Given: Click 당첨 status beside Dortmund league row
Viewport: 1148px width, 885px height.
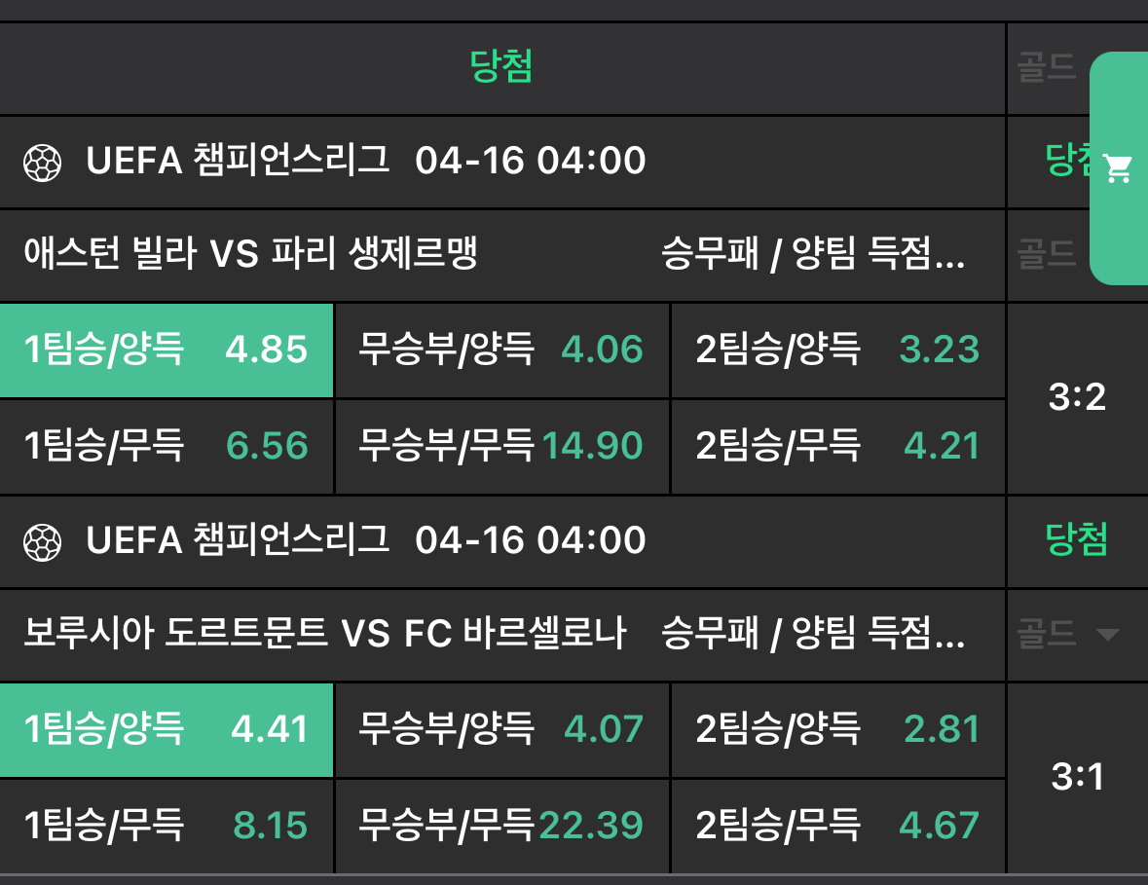Looking at the screenshot, I should click(1076, 539).
